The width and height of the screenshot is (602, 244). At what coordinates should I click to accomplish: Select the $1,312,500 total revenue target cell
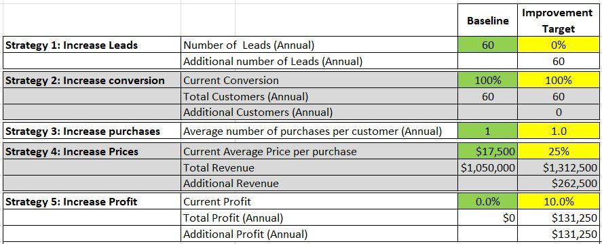pos(559,167)
